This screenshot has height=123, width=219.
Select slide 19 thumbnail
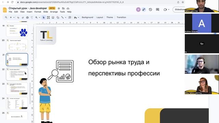tap(17, 31)
